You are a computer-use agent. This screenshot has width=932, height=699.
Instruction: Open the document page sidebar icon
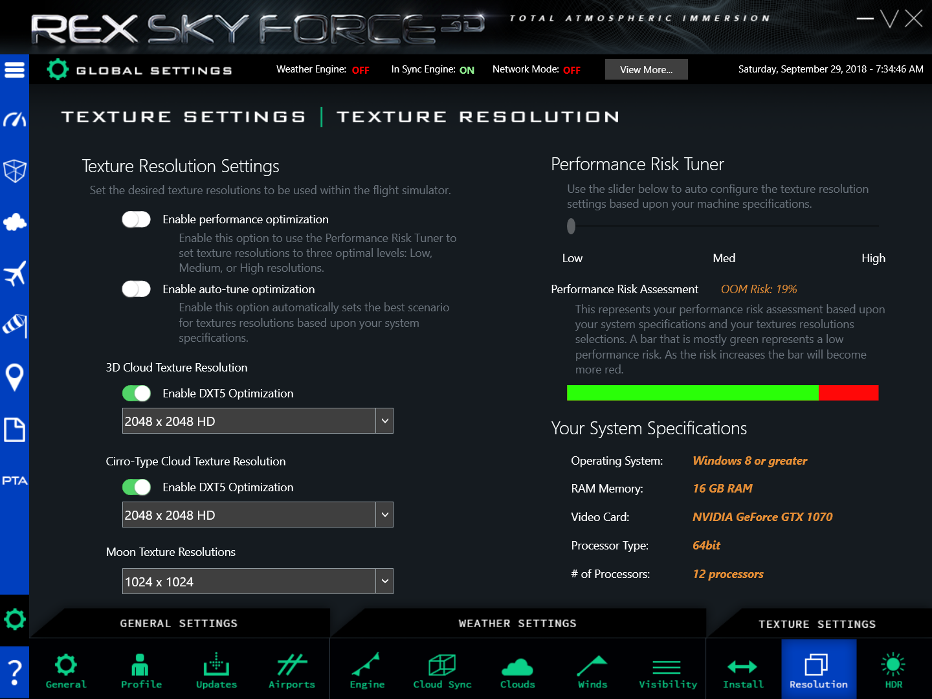14,429
